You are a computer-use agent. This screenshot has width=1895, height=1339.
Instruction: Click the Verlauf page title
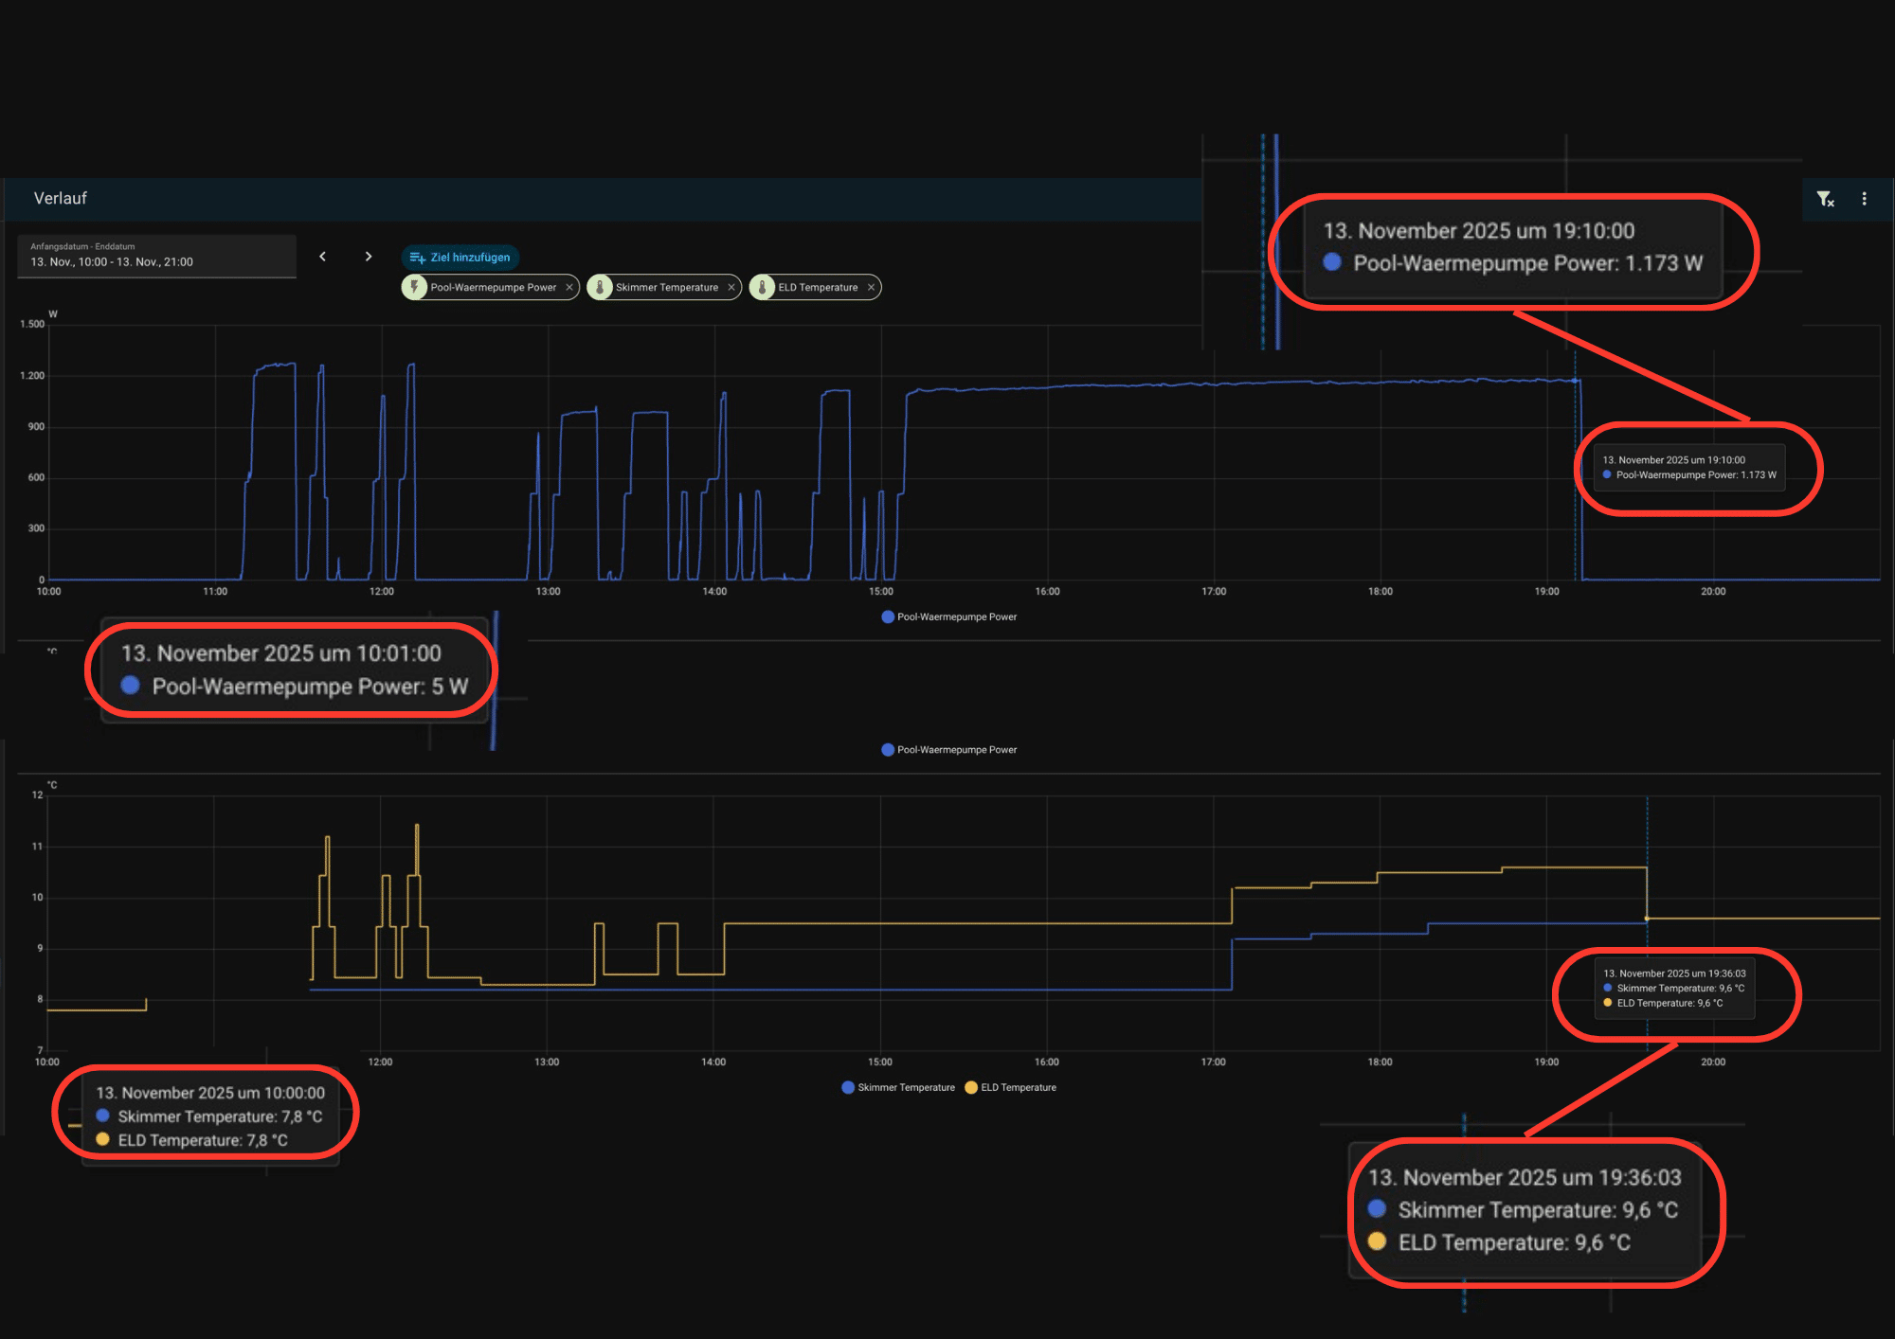pyautogui.click(x=60, y=198)
